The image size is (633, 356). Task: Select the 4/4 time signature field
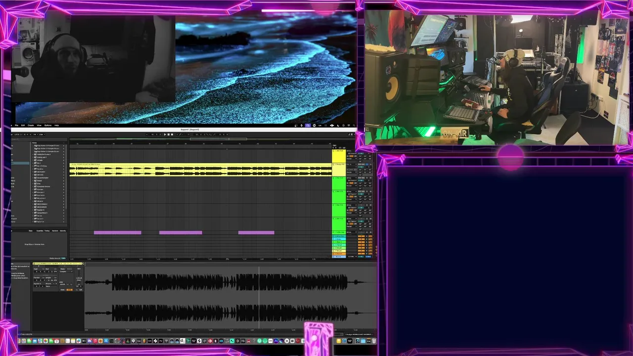pyautogui.click(x=28, y=134)
